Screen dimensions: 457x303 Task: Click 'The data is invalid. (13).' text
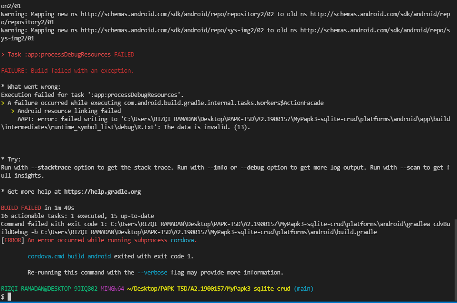(207, 127)
